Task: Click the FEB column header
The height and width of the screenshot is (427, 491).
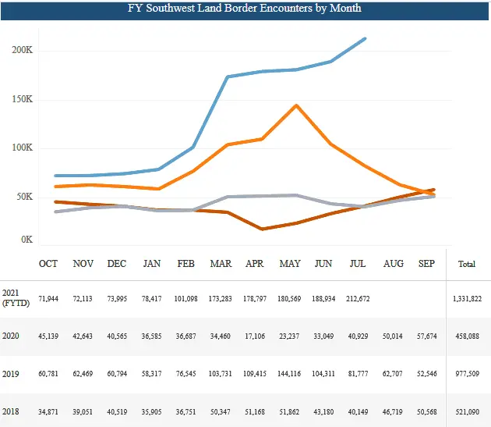Action: [186, 264]
